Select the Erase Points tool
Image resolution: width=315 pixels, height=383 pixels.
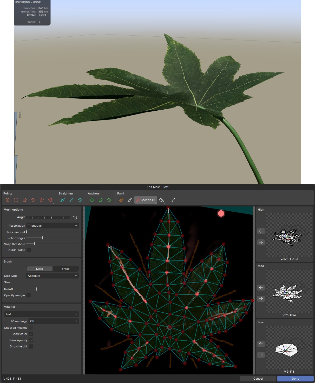tap(24, 200)
